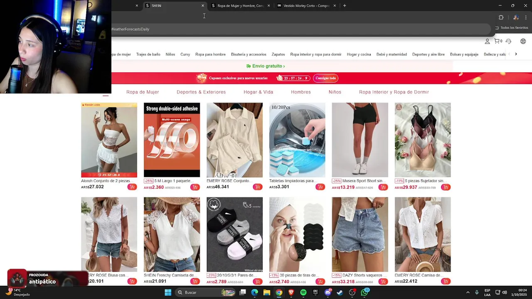532x299 pixels.
Task: Close Vestido Morley Corto tab
Action: [x=334, y=5]
